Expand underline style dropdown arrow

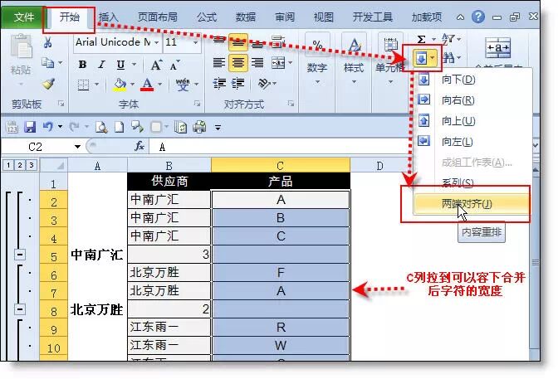coord(135,65)
